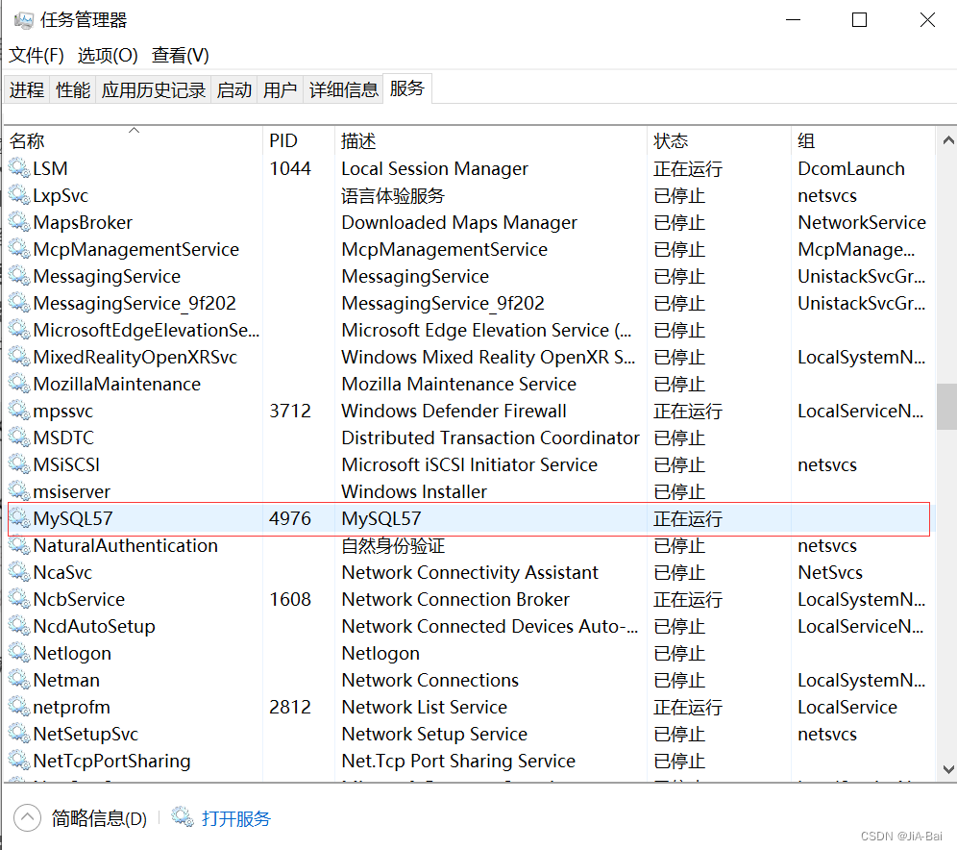957x850 pixels.
Task: Switch to the 应用历史记录 tab
Action: point(153,89)
